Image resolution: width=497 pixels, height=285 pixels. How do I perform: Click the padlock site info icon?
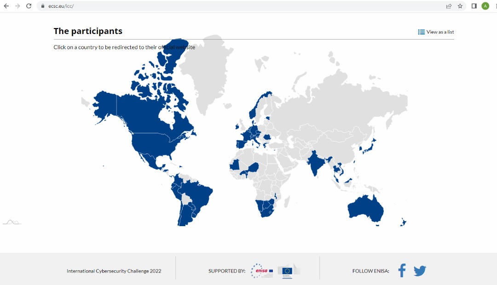click(43, 6)
